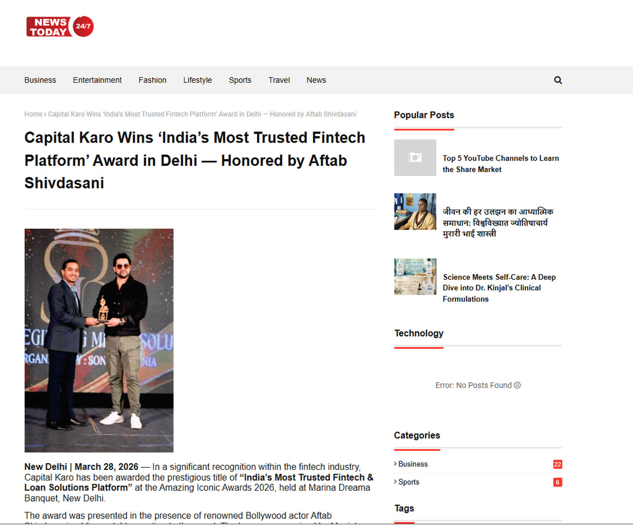Click the camera placeholder post thumbnail

coord(415,158)
